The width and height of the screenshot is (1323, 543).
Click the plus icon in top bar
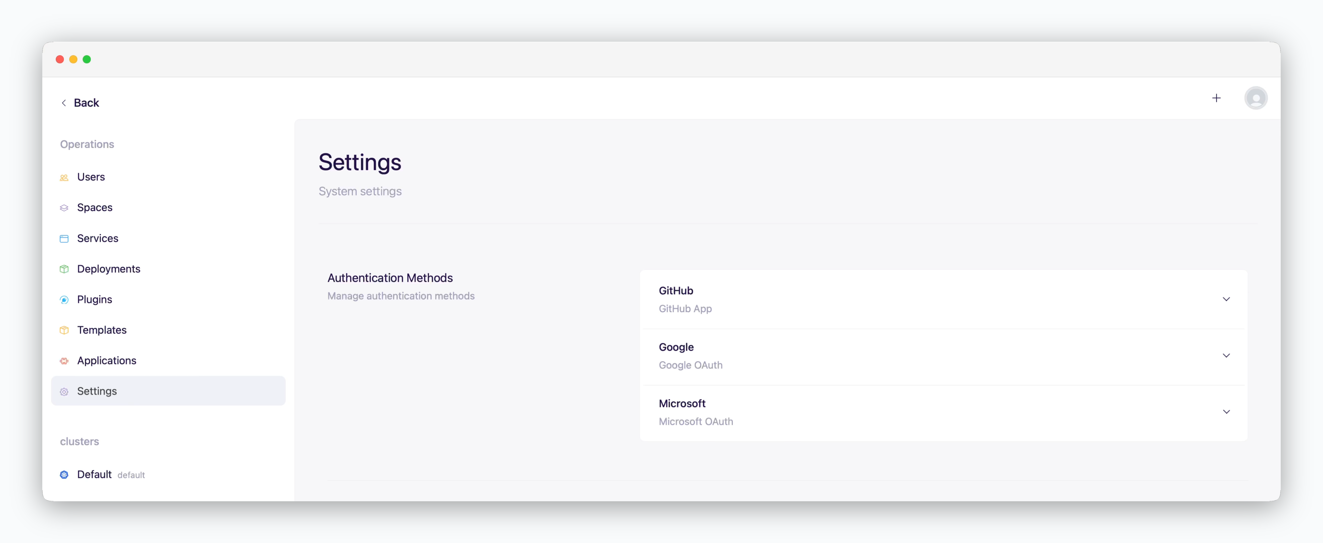(1216, 98)
